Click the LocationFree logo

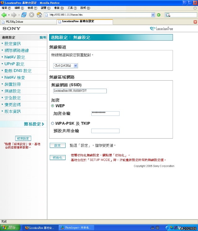coord(161,29)
